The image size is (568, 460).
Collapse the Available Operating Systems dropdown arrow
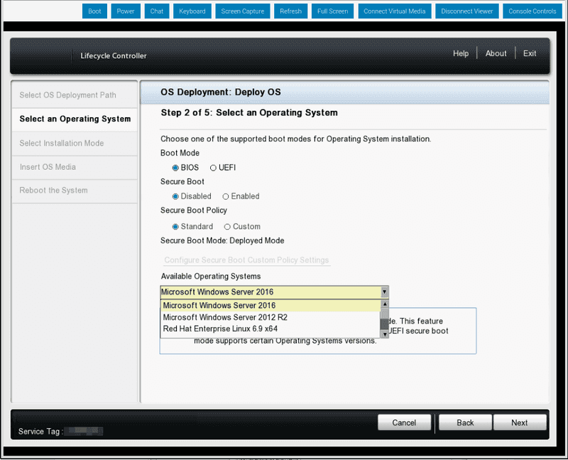[x=384, y=292]
